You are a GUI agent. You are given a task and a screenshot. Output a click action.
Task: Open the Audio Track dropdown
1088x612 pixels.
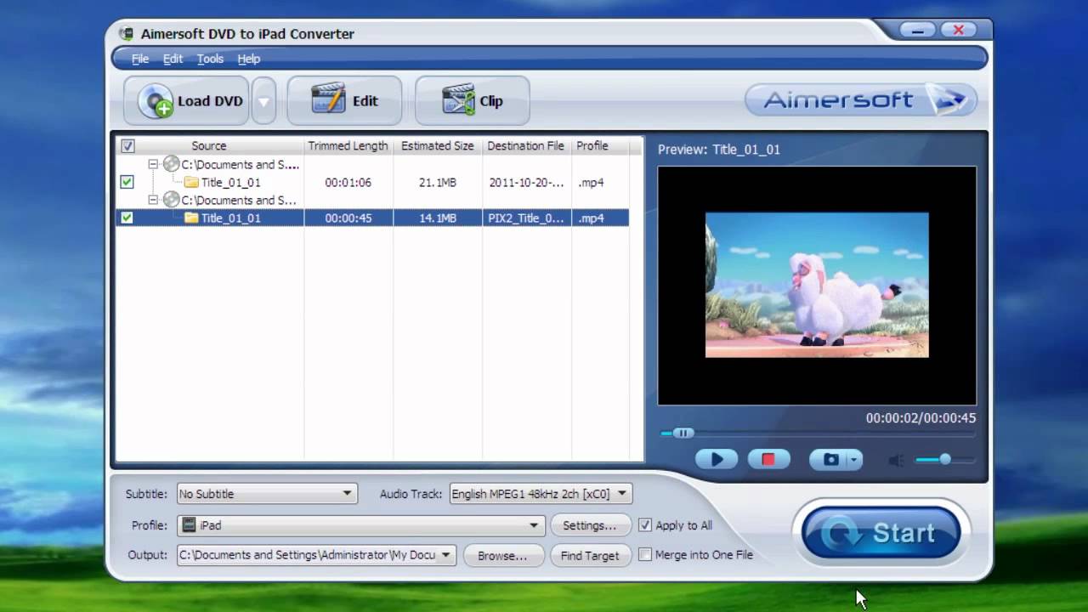coord(540,493)
